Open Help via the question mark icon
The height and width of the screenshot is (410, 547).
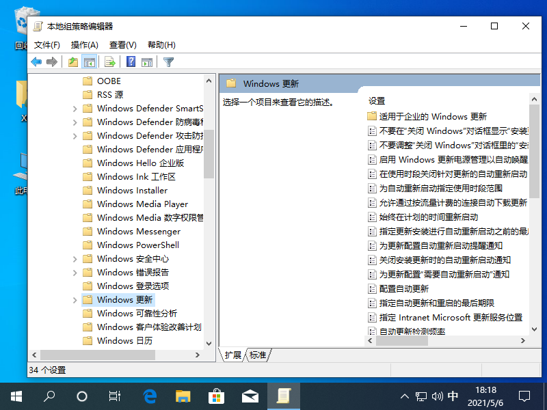click(x=131, y=62)
